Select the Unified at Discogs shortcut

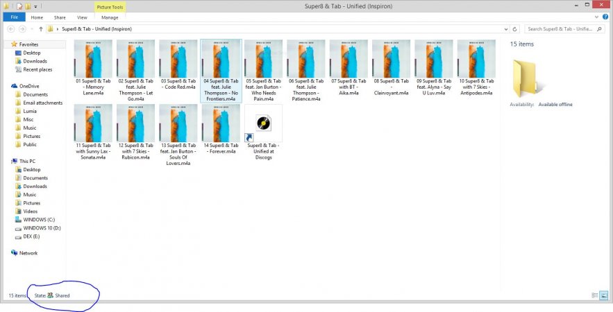pyautogui.click(x=264, y=132)
